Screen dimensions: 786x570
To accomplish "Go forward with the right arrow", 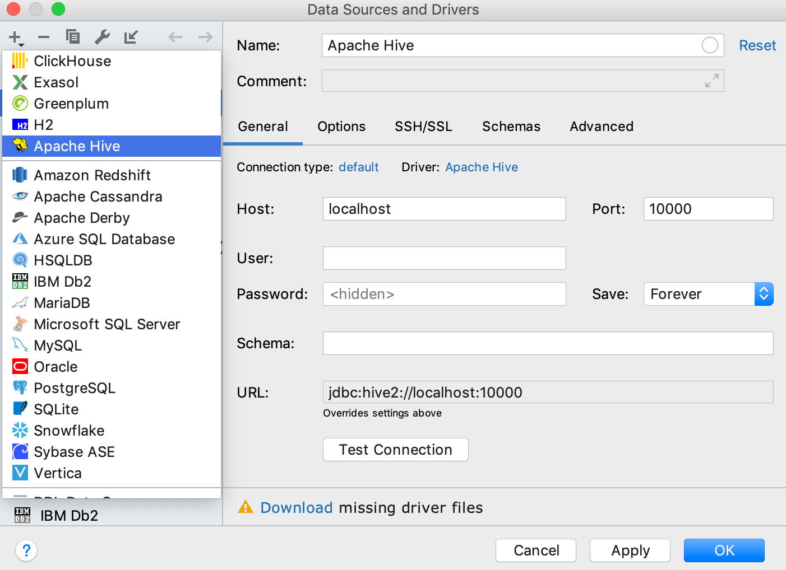I will coord(206,38).
